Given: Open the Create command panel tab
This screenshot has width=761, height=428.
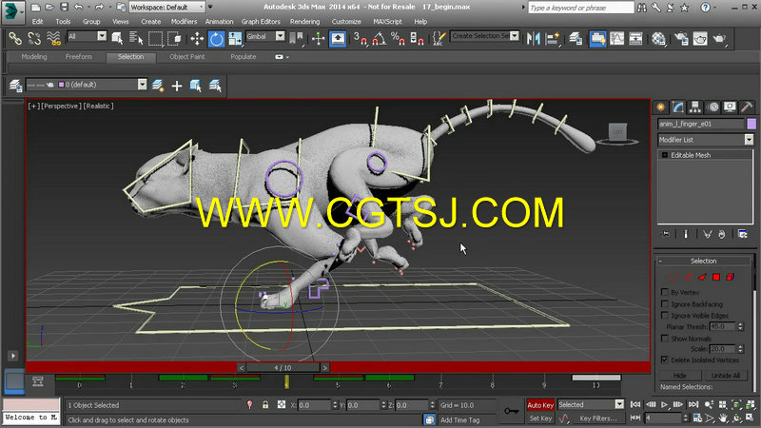Looking at the screenshot, I should coord(661,107).
